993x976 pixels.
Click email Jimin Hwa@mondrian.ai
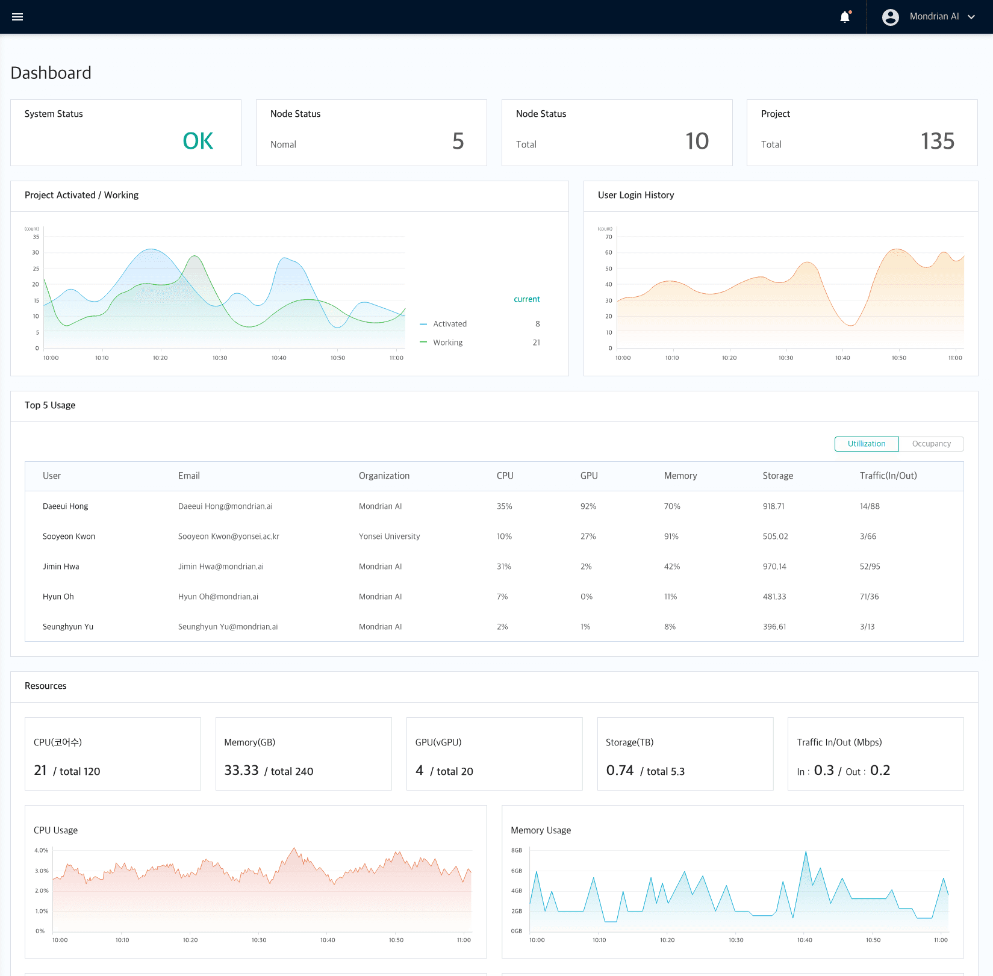click(221, 567)
